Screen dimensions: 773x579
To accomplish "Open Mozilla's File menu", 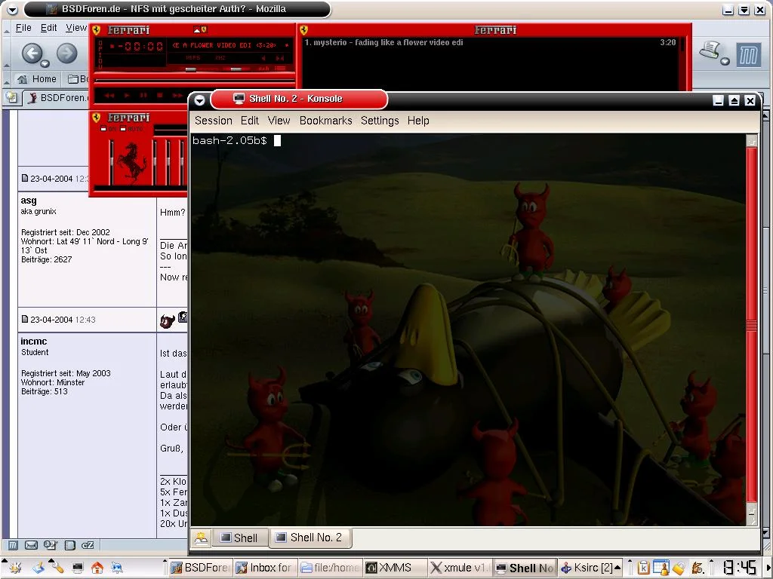I will click(23, 28).
